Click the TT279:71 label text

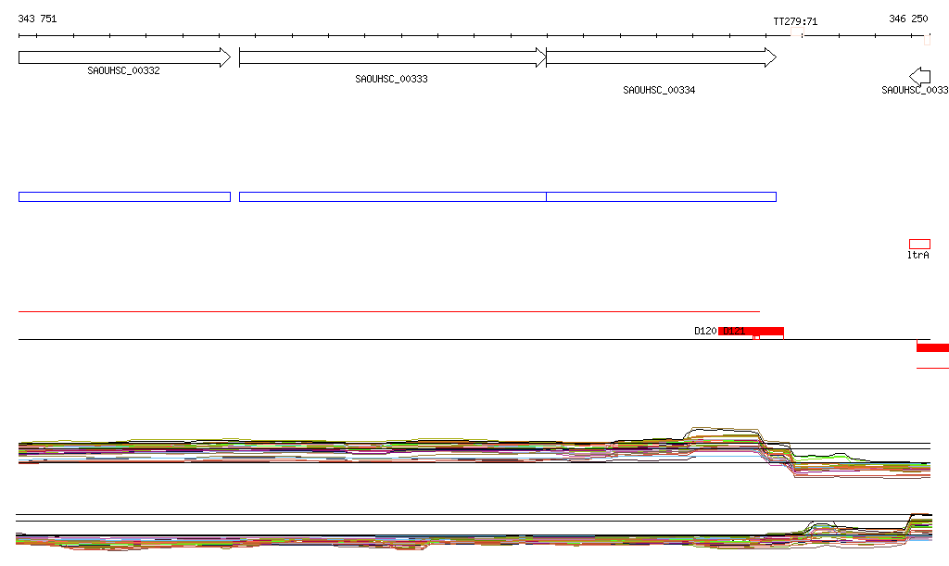pos(795,21)
